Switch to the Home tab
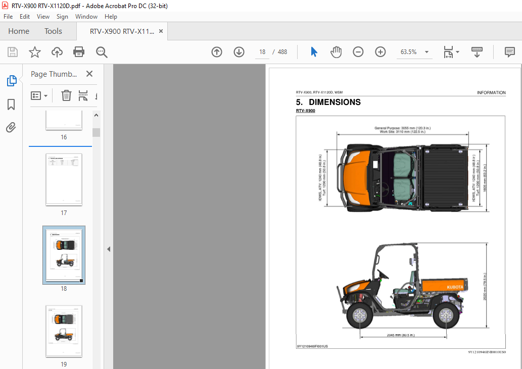 coord(19,31)
